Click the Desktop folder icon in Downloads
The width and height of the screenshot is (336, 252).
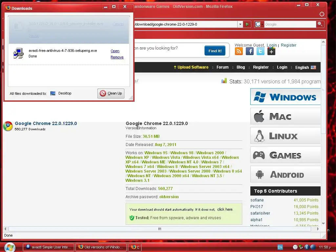(x=53, y=93)
